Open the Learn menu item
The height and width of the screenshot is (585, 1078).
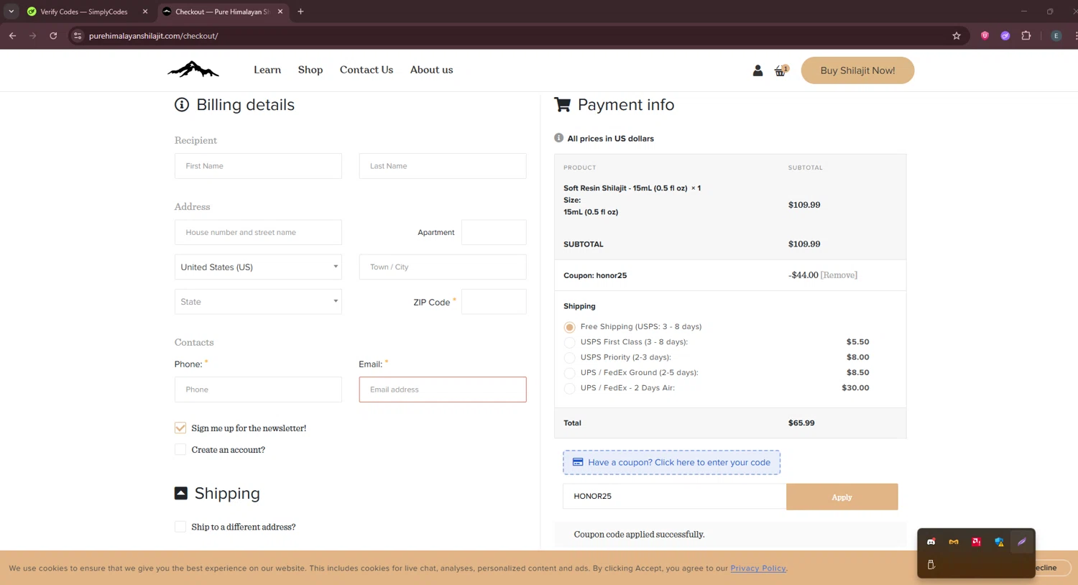(267, 70)
